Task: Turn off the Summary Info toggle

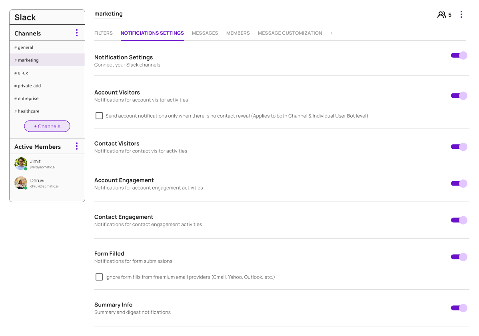Action: (459, 308)
